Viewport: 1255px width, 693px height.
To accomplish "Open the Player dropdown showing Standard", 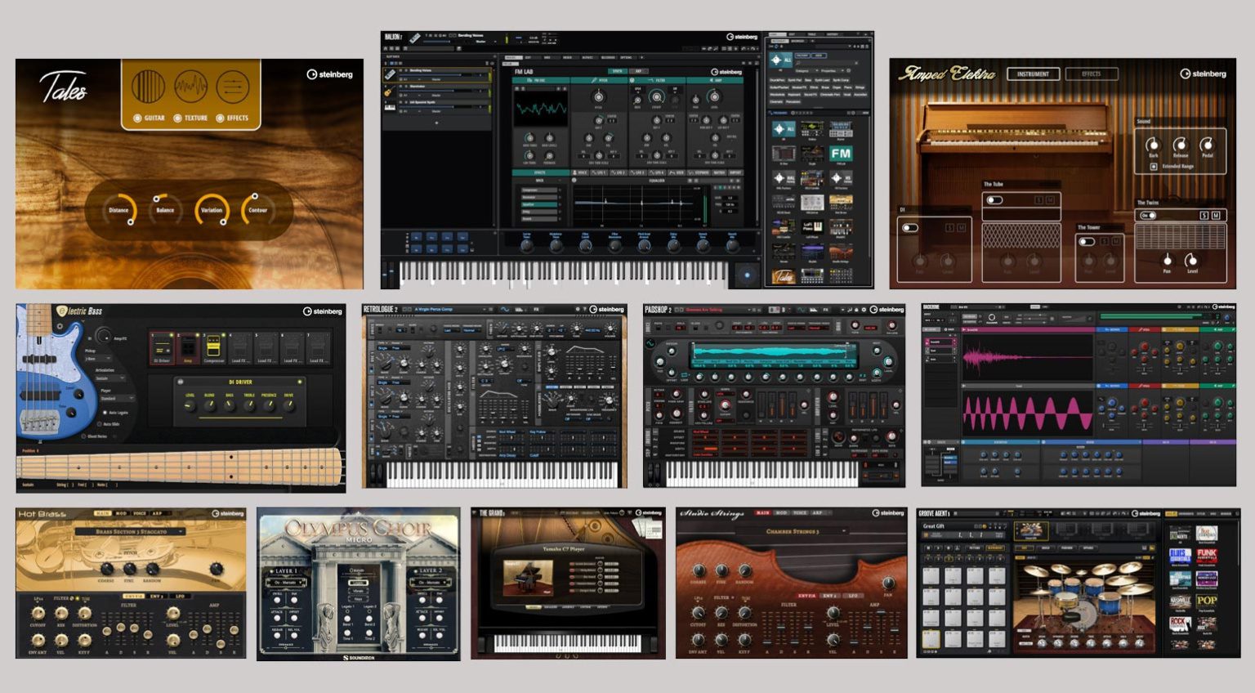I will 117,398.
